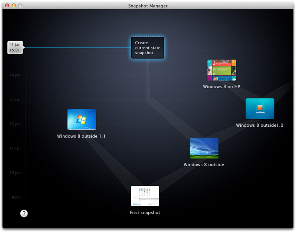Click the "Windows 8 on HP" name label
This screenshot has height=232, width=296.
pos(221,86)
